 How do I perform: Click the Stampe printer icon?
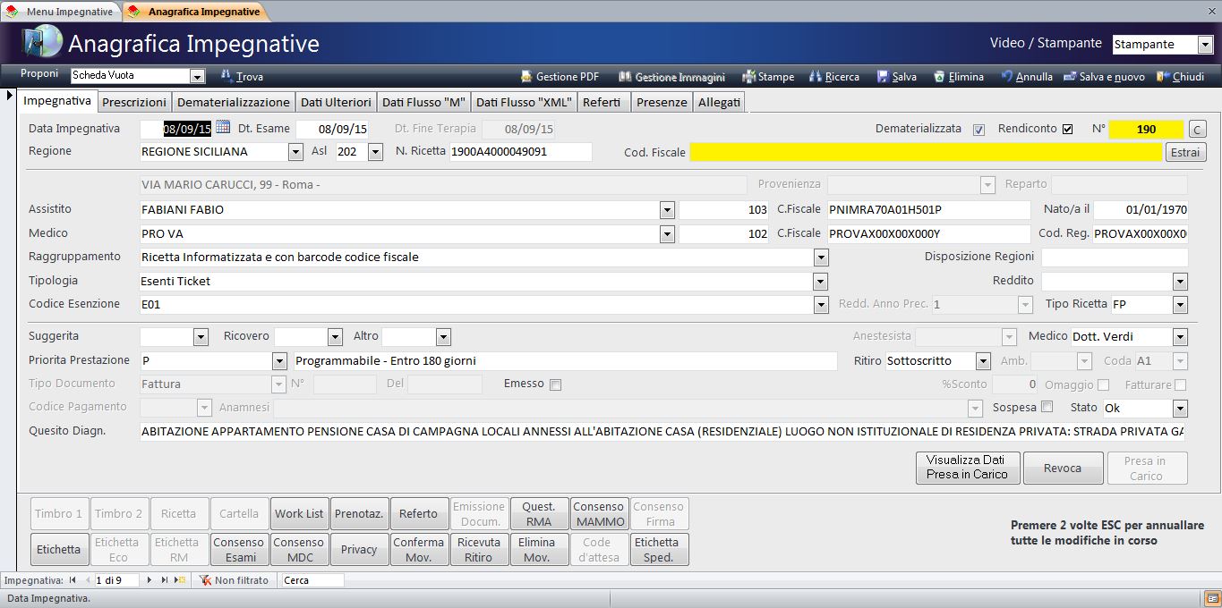click(x=748, y=77)
